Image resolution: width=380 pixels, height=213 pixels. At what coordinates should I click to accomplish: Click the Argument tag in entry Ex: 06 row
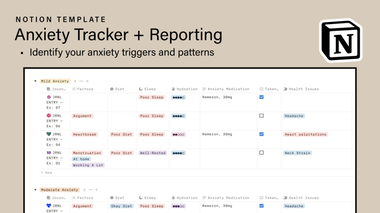[x=82, y=116]
